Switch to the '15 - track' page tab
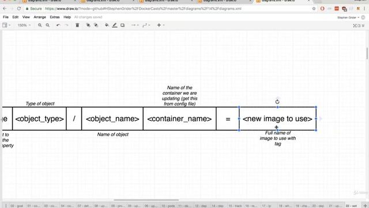The image size is (369, 208). (x=235, y=206)
